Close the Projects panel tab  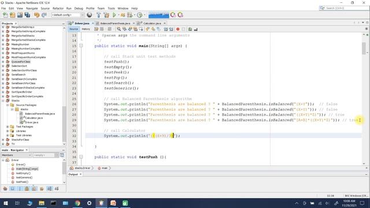click(x=16, y=24)
